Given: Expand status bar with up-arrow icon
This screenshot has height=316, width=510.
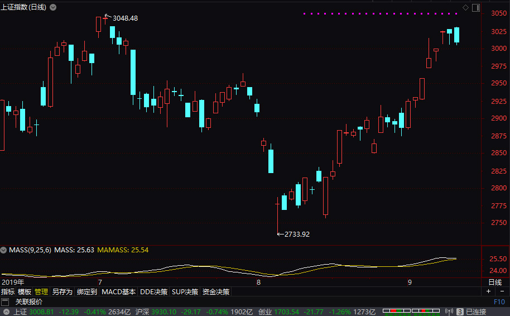Looking at the screenshot, I should tap(6, 312).
